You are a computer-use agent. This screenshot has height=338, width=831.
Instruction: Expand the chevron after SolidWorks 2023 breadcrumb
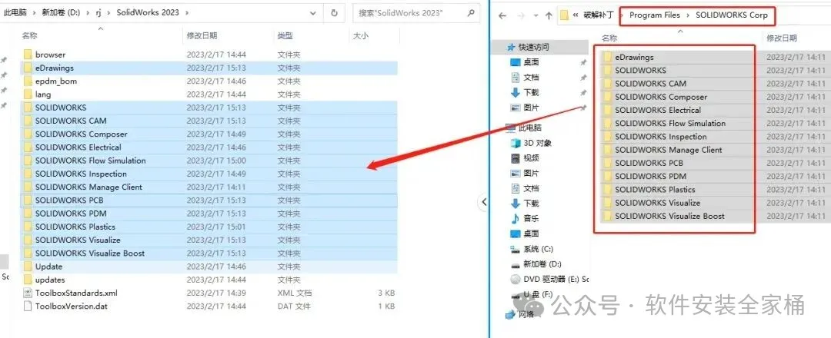188,13
